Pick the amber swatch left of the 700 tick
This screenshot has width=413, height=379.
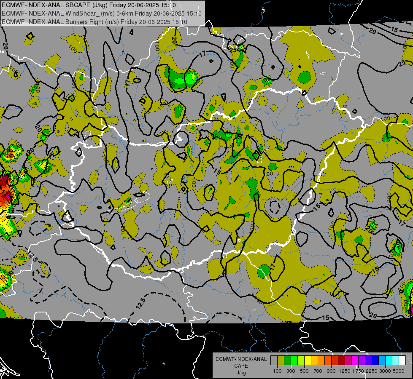314,360
